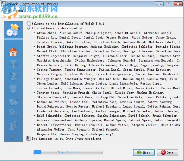Maximize the IzPack installer window
Image resolution: width=184 pixels, height=161 pixels.
(x=168, y=4)
